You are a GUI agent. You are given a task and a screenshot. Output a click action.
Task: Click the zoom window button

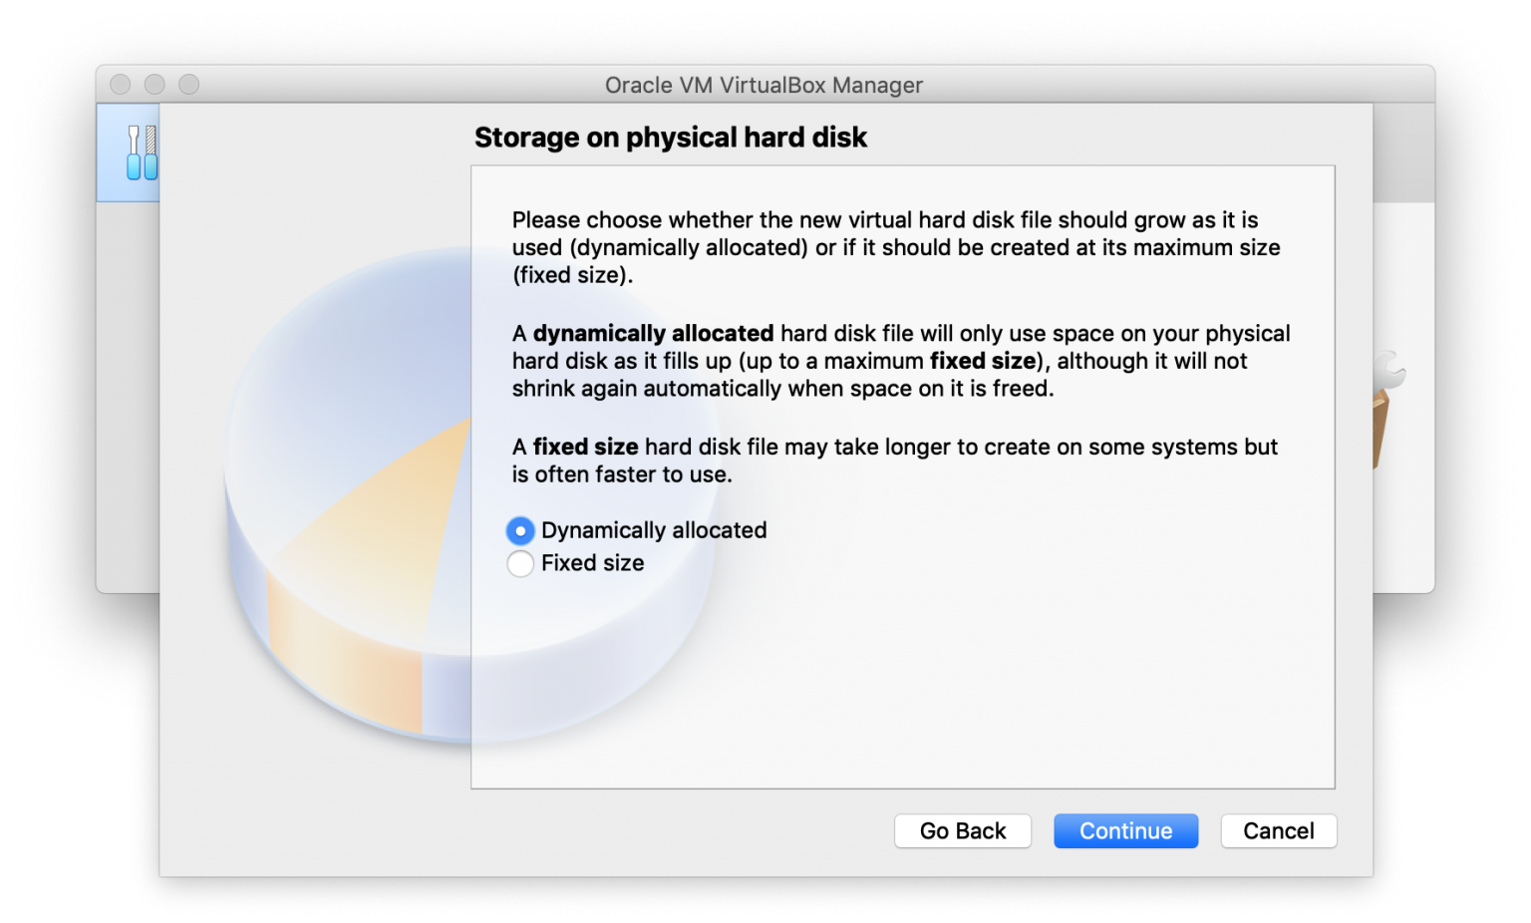188,85
